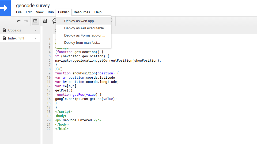Open current project's triggers clock icon
The height and width of the screenshot is (144, 257).
tap(54, 21)
